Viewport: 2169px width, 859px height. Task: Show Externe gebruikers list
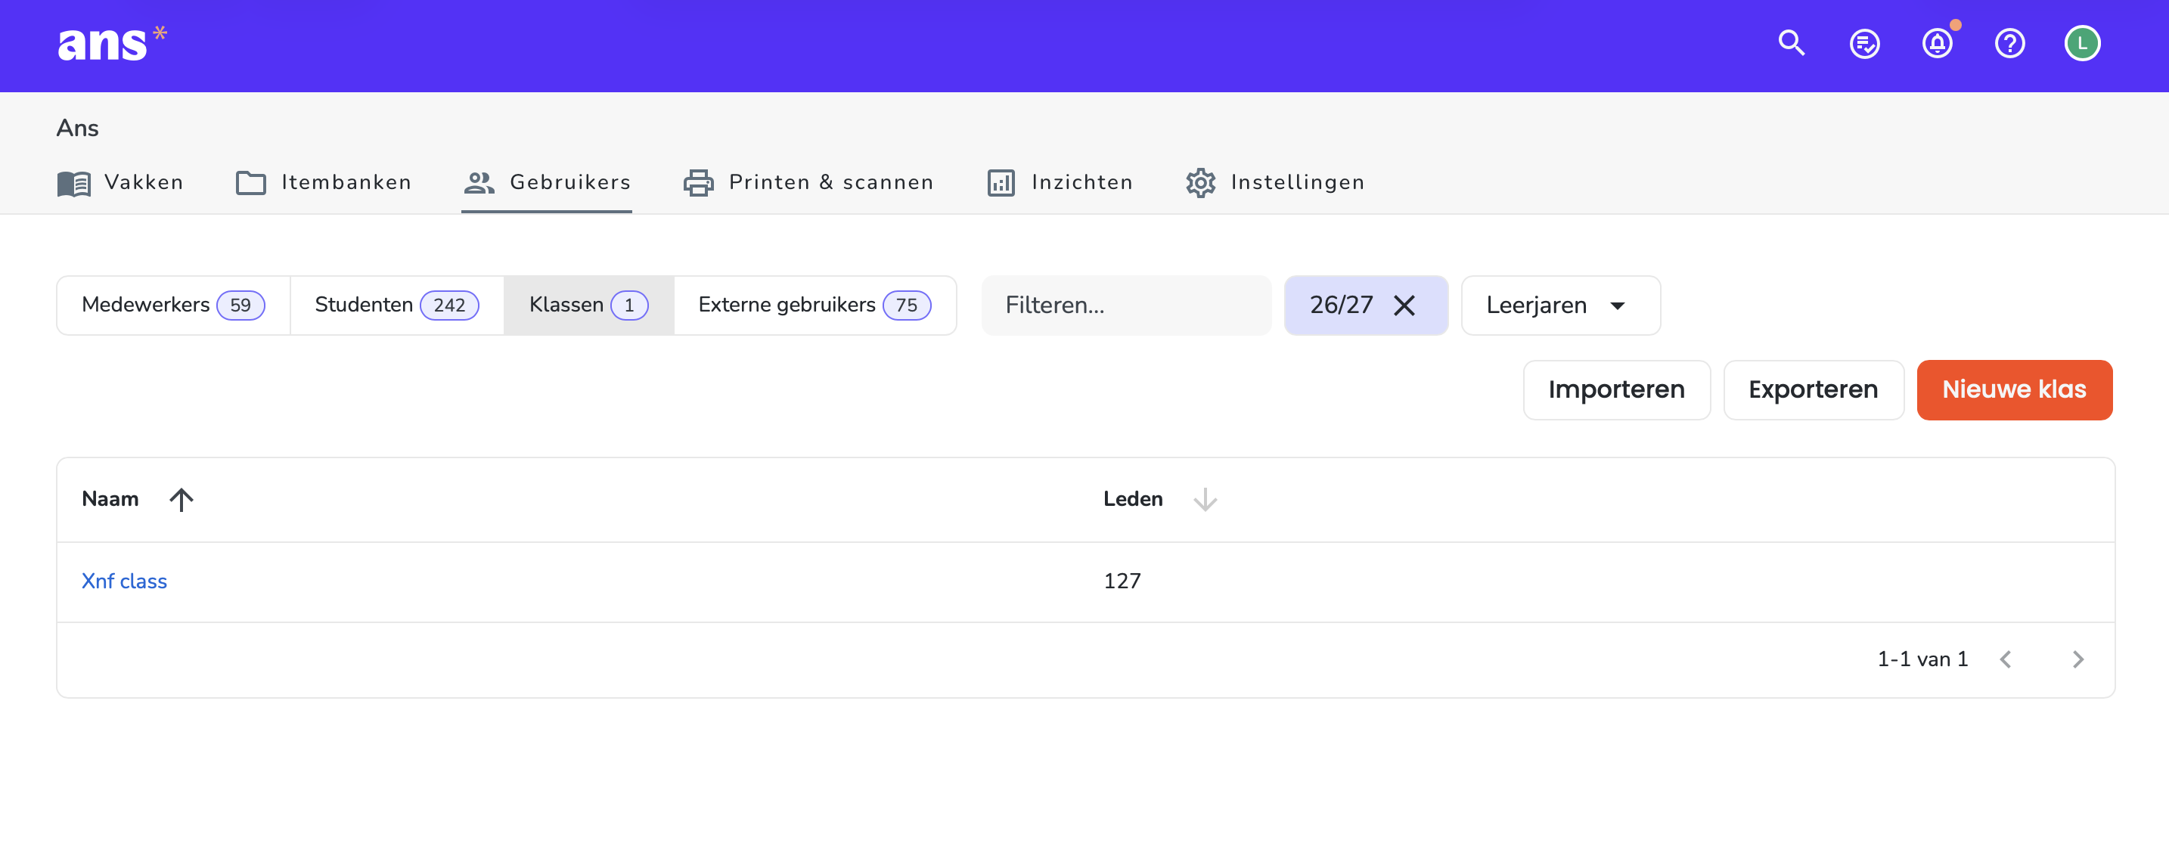[x=815, y=305]
